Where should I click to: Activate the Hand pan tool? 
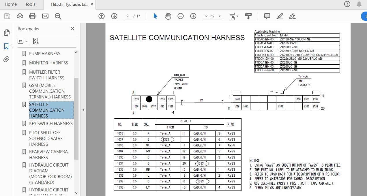pos(168,16)
